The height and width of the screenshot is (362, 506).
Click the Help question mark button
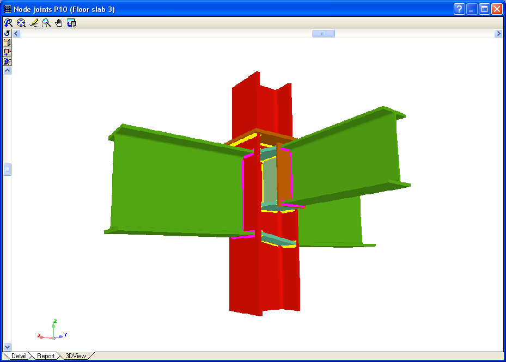459,9
